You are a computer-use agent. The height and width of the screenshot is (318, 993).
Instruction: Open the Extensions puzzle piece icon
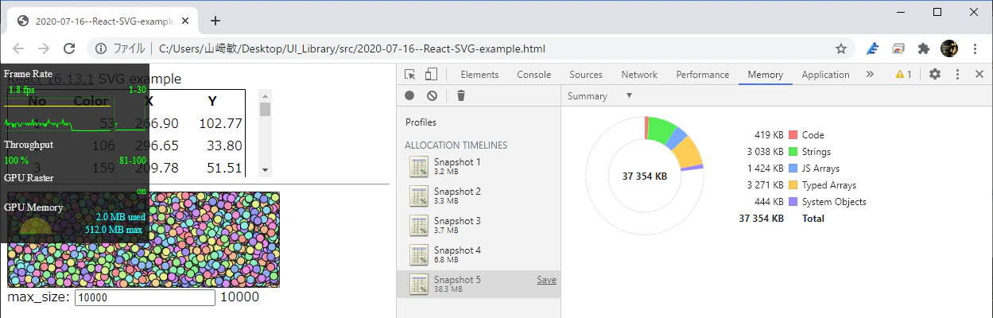pos(923,48)
